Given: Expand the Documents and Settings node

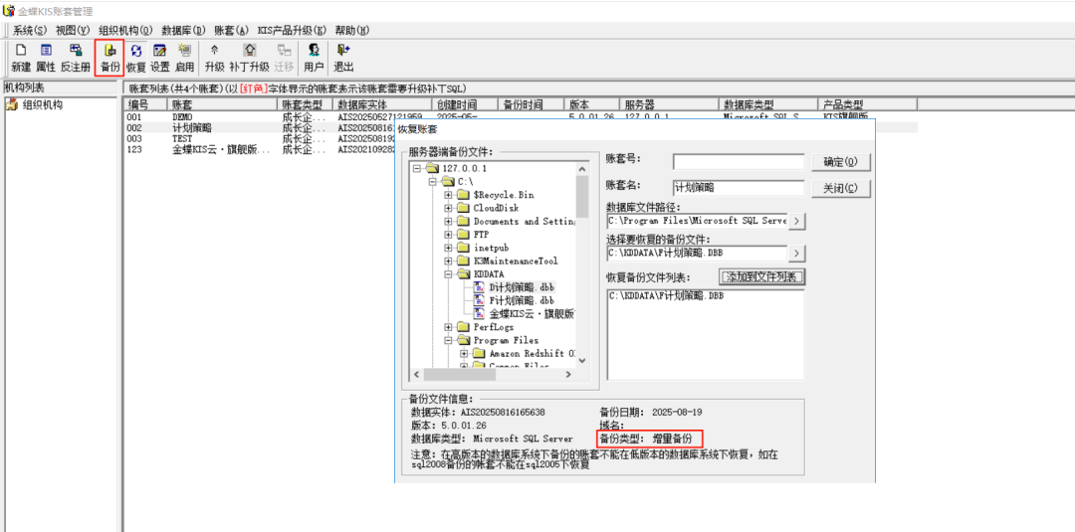Looking at the screenshot, I should point(448,221).
